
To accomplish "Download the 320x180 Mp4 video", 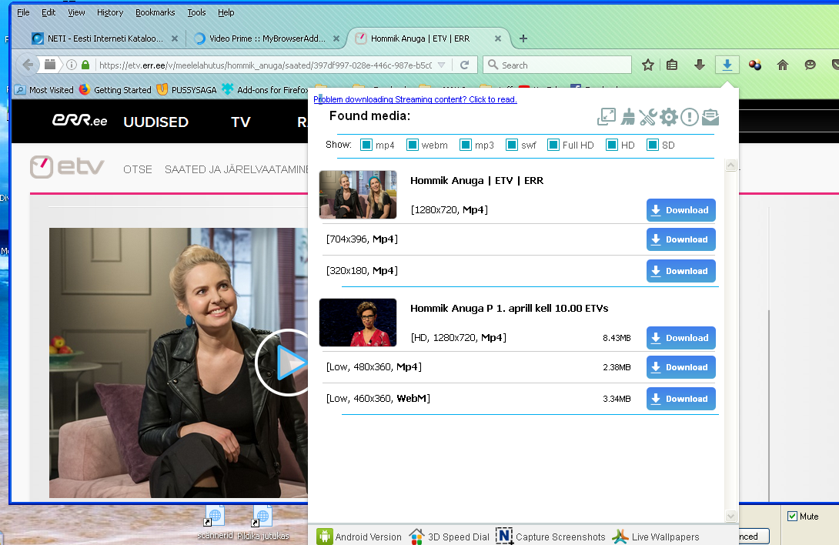I will pos(680,271).
